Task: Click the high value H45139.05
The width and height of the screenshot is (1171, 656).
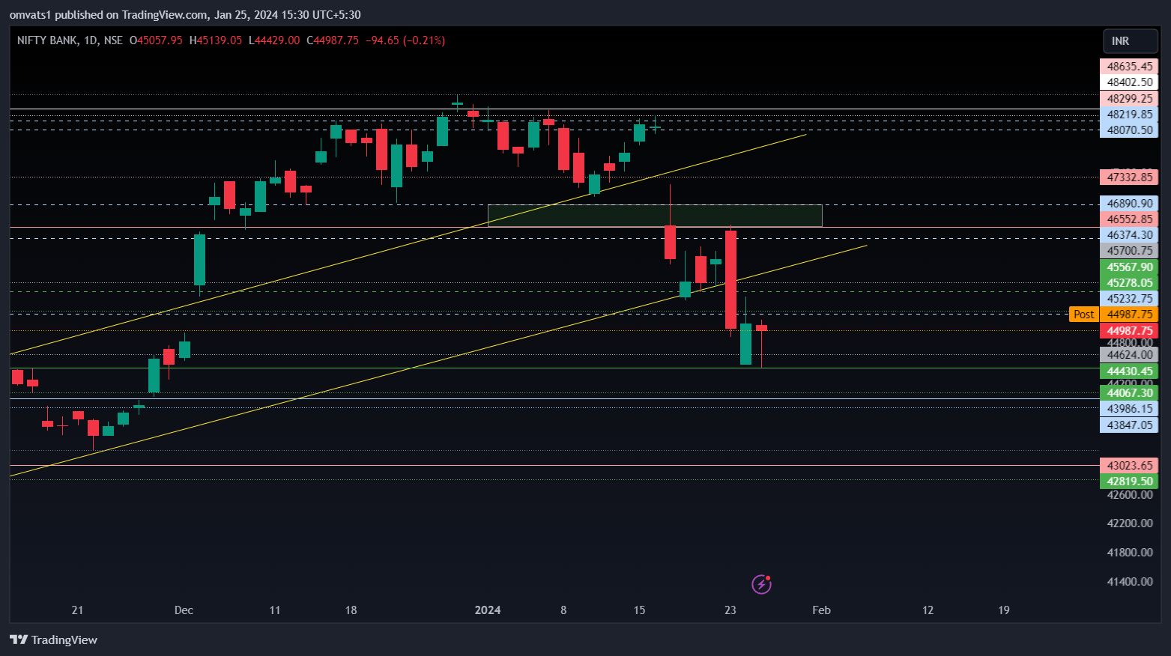Action: point(216,40)
